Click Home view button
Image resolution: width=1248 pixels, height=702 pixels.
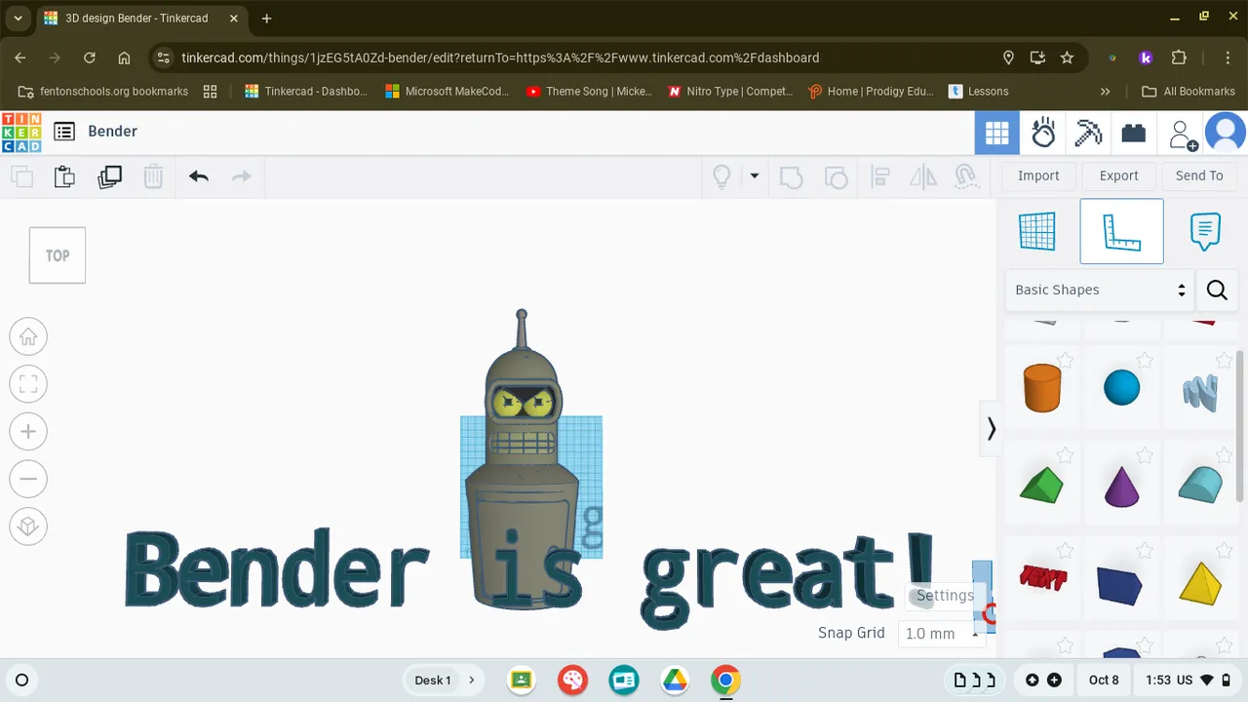click(28, 337)
